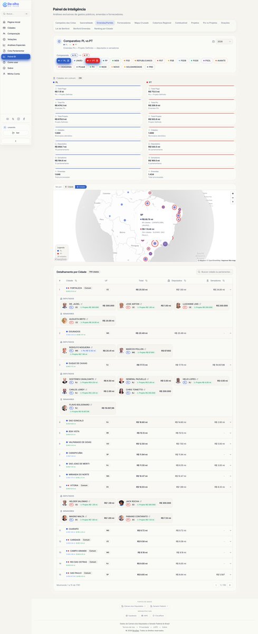The image size is (258, 634).
Task: Switch to Mapa Cruzado tab
Action: pyautogui.click(x=141, y=23)
